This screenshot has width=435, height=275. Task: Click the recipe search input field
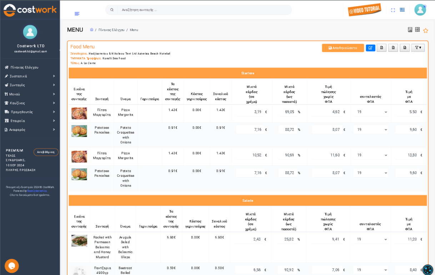tap(204, 10)
